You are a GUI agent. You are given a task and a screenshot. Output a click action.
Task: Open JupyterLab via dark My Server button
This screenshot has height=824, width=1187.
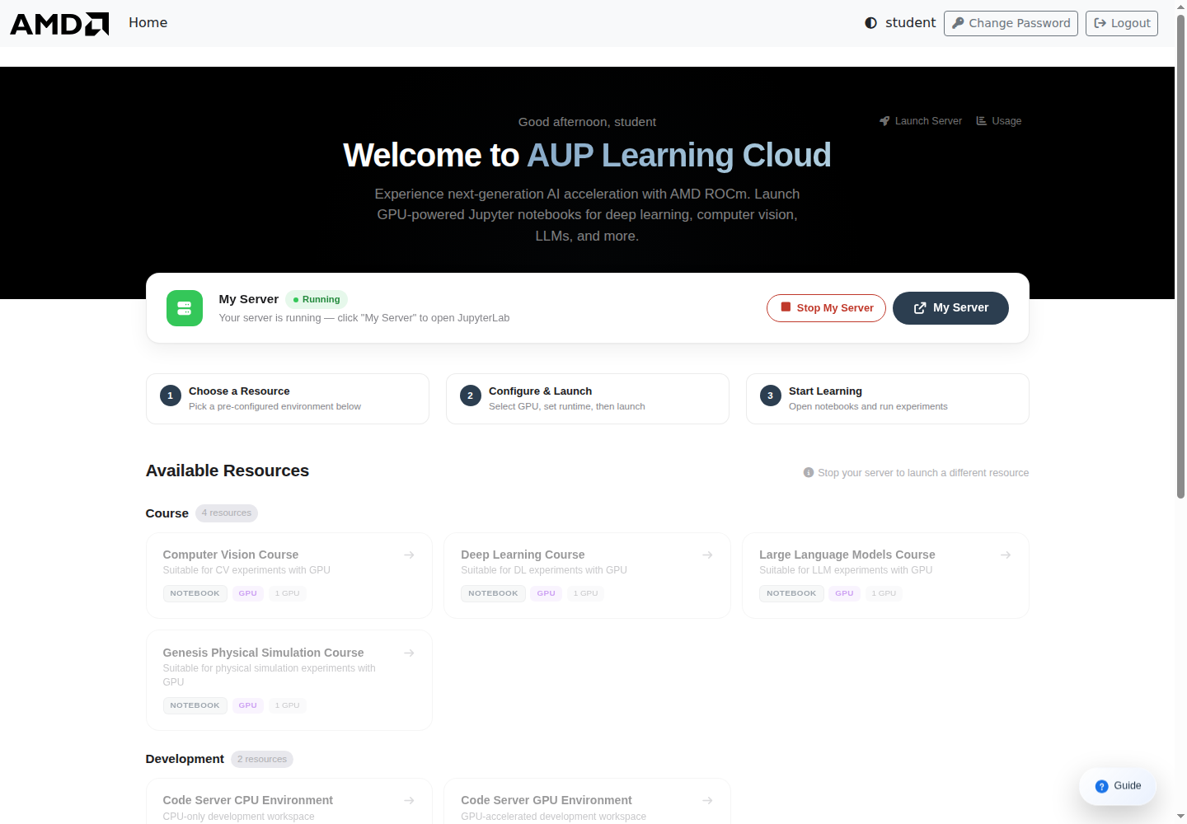point(950,308)
